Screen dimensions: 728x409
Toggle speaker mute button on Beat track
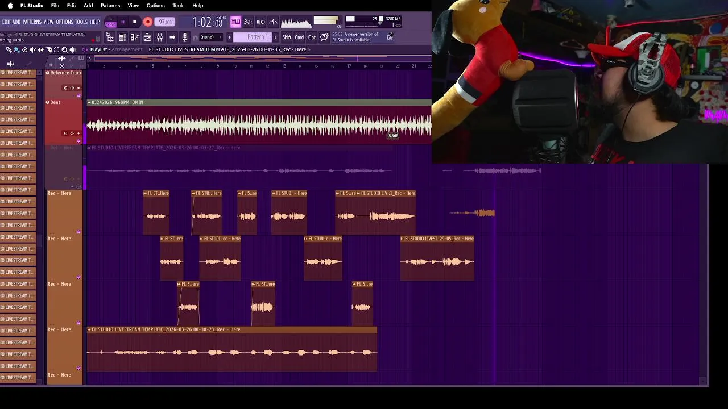tap(72, 133)
